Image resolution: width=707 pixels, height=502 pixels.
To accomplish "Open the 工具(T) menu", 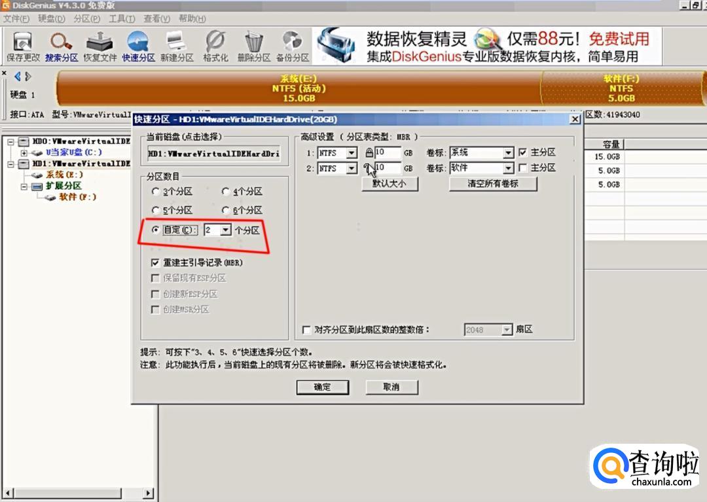I will click(122, 18).
